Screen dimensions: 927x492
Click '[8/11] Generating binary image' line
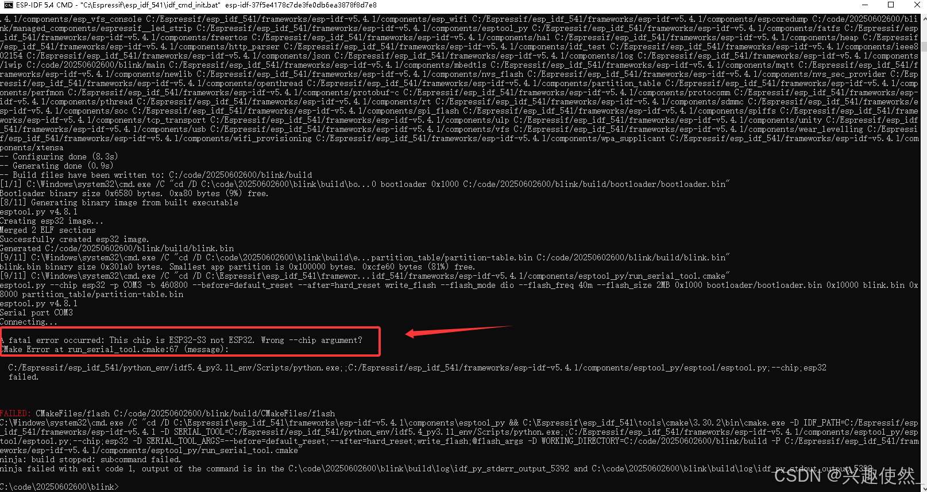119,202
